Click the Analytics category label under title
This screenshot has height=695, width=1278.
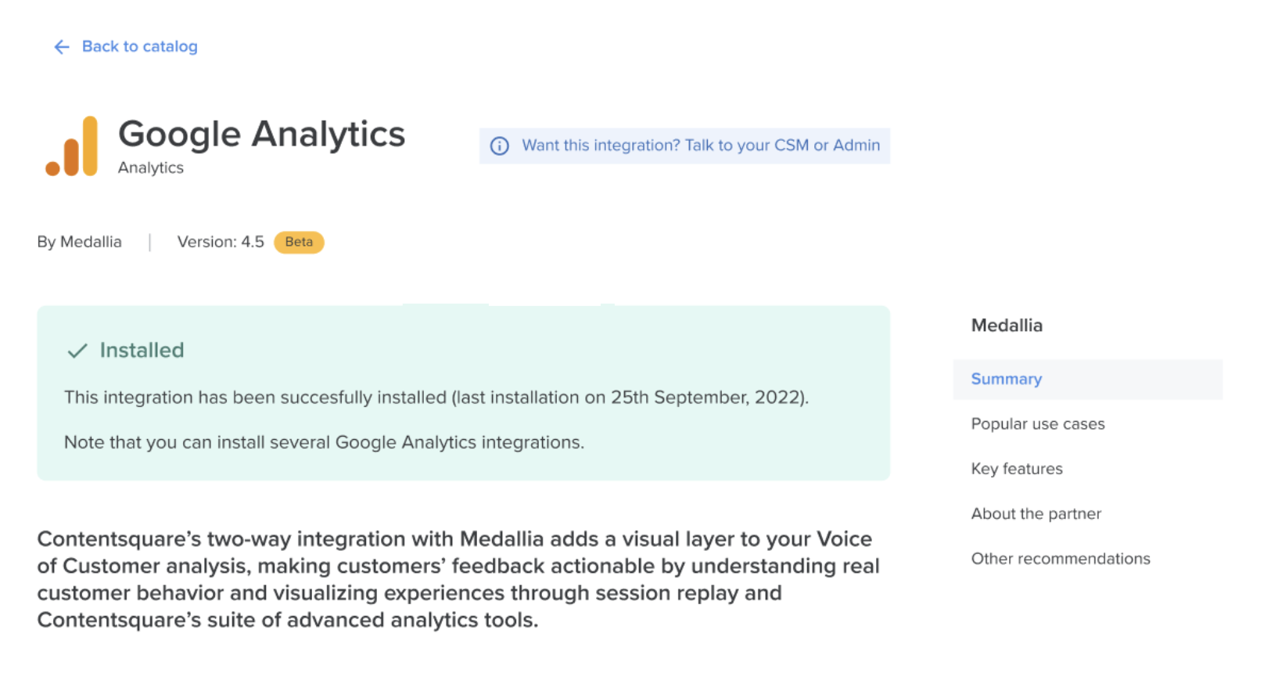click(x=151, y=167)
